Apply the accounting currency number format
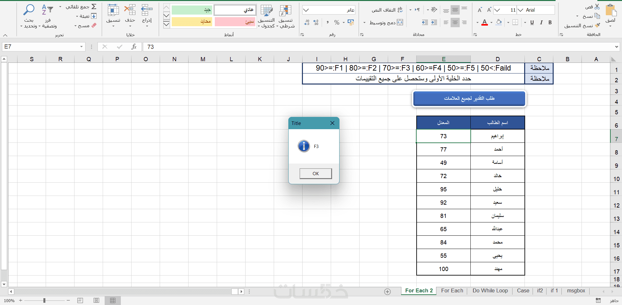 coord(351,22)
